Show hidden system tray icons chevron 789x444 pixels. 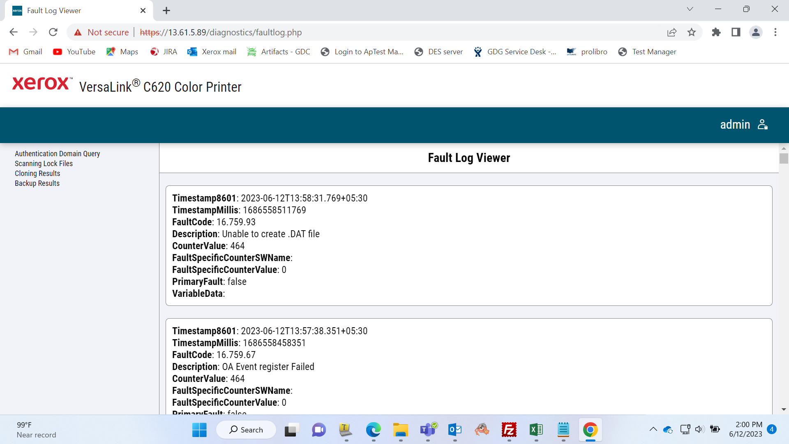(653, 430)
